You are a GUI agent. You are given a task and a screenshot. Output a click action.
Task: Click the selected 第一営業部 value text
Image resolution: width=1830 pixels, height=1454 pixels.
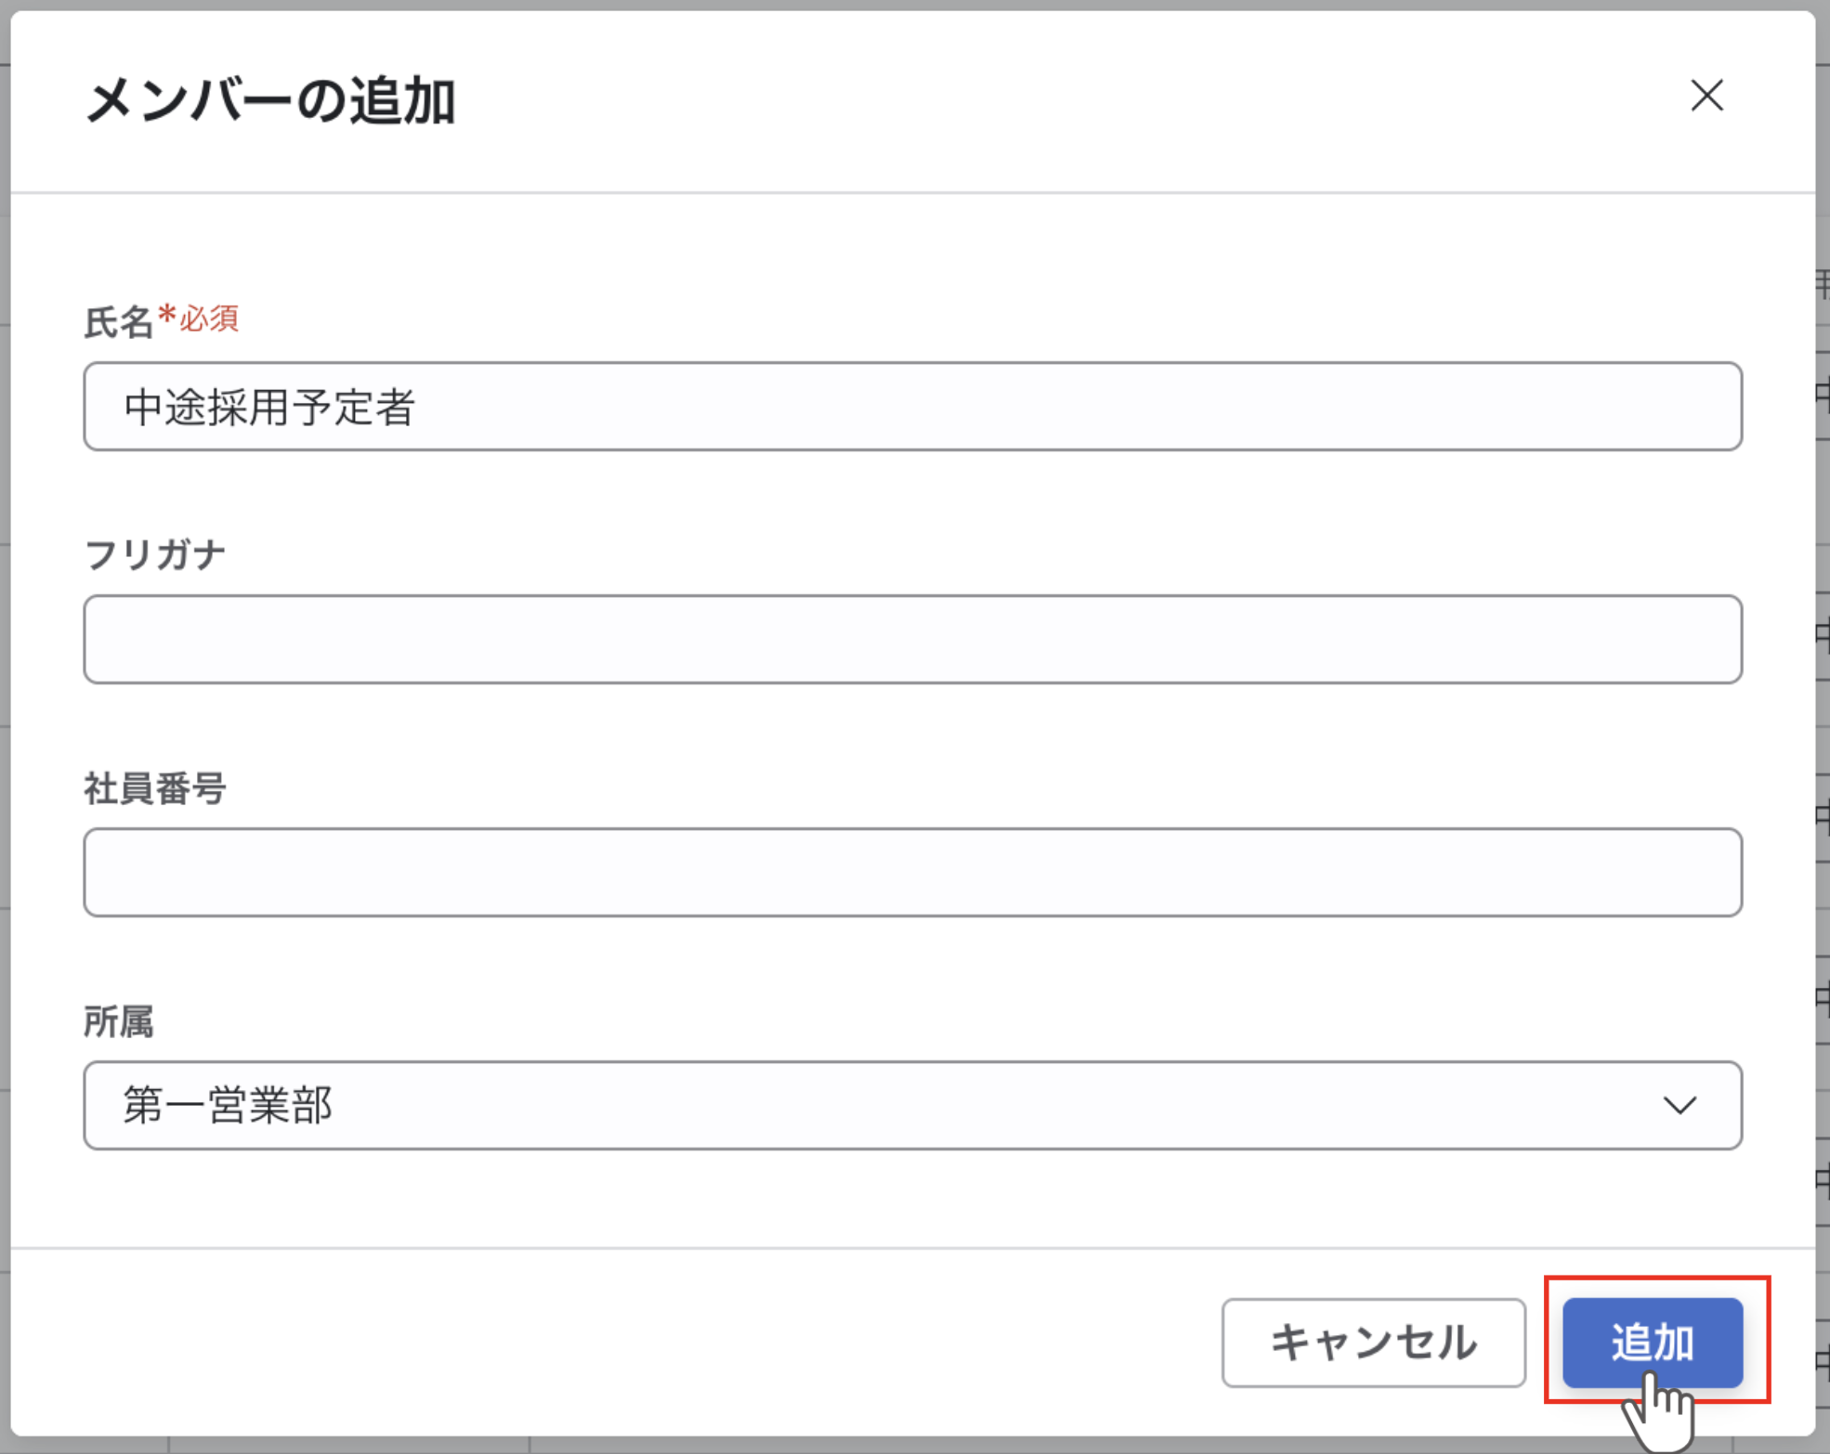228,1106
